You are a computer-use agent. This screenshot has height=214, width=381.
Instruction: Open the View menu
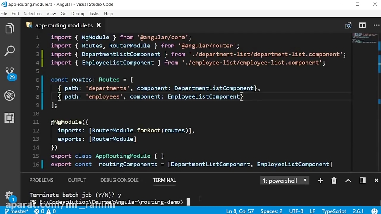pos(51,14)
